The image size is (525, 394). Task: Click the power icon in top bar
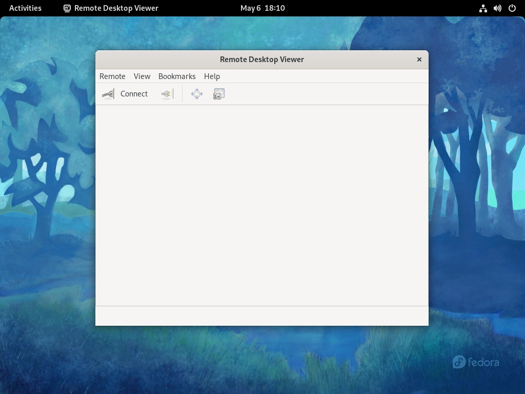pyautogui.click(x=512, y=8)
